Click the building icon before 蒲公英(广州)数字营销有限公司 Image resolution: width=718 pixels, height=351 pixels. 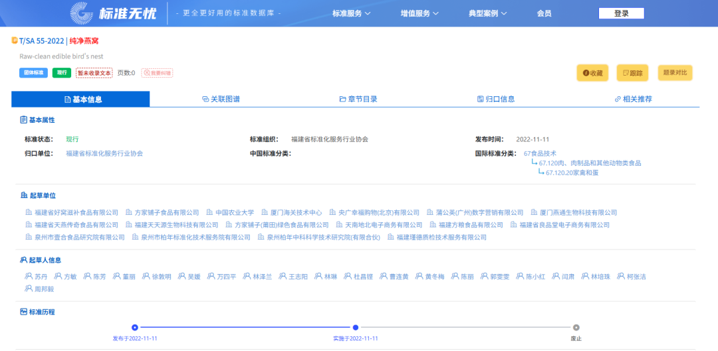(430, 212)
